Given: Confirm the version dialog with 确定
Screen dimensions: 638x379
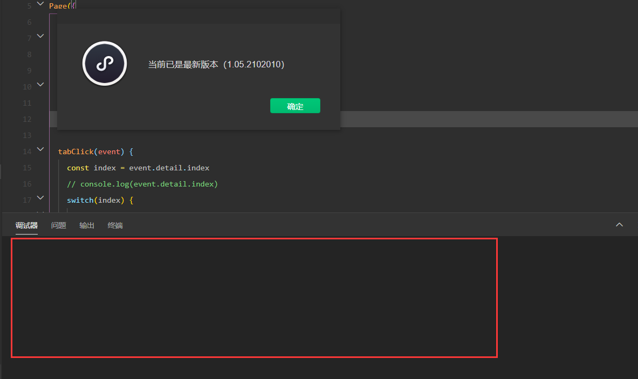Looking at the screenshot, I should click(295, 106).
